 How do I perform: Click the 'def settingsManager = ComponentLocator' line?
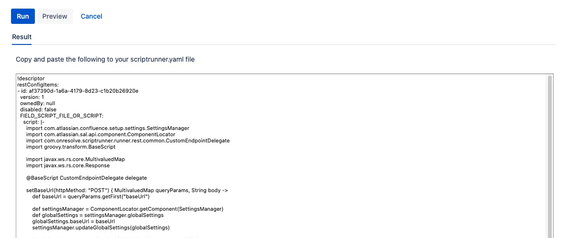click(x=128, y=209)
